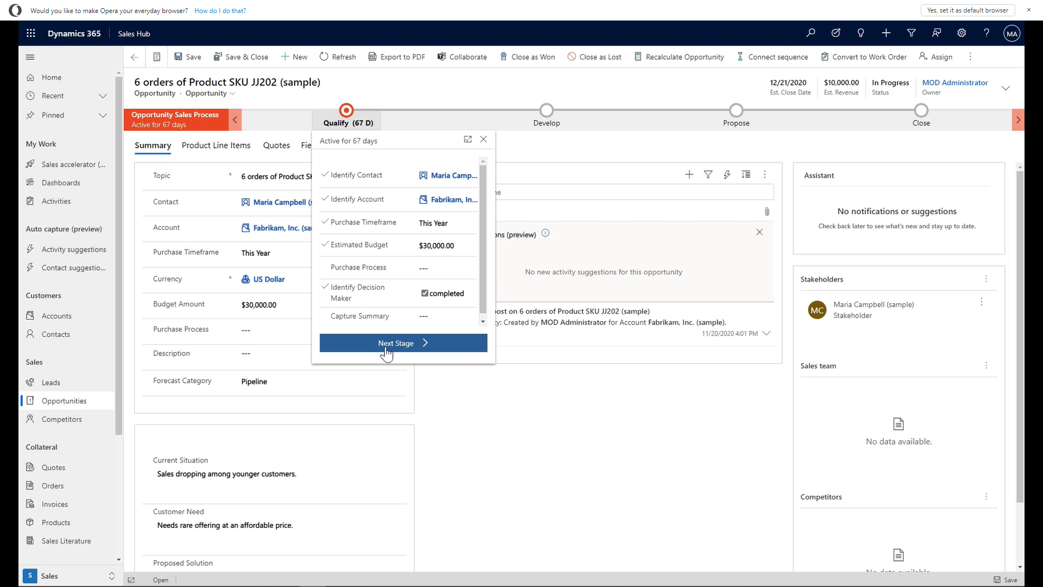Screen dimensions: 1043x587
Task: Open the task flow checkmark icon
Action: pos(835,33)
